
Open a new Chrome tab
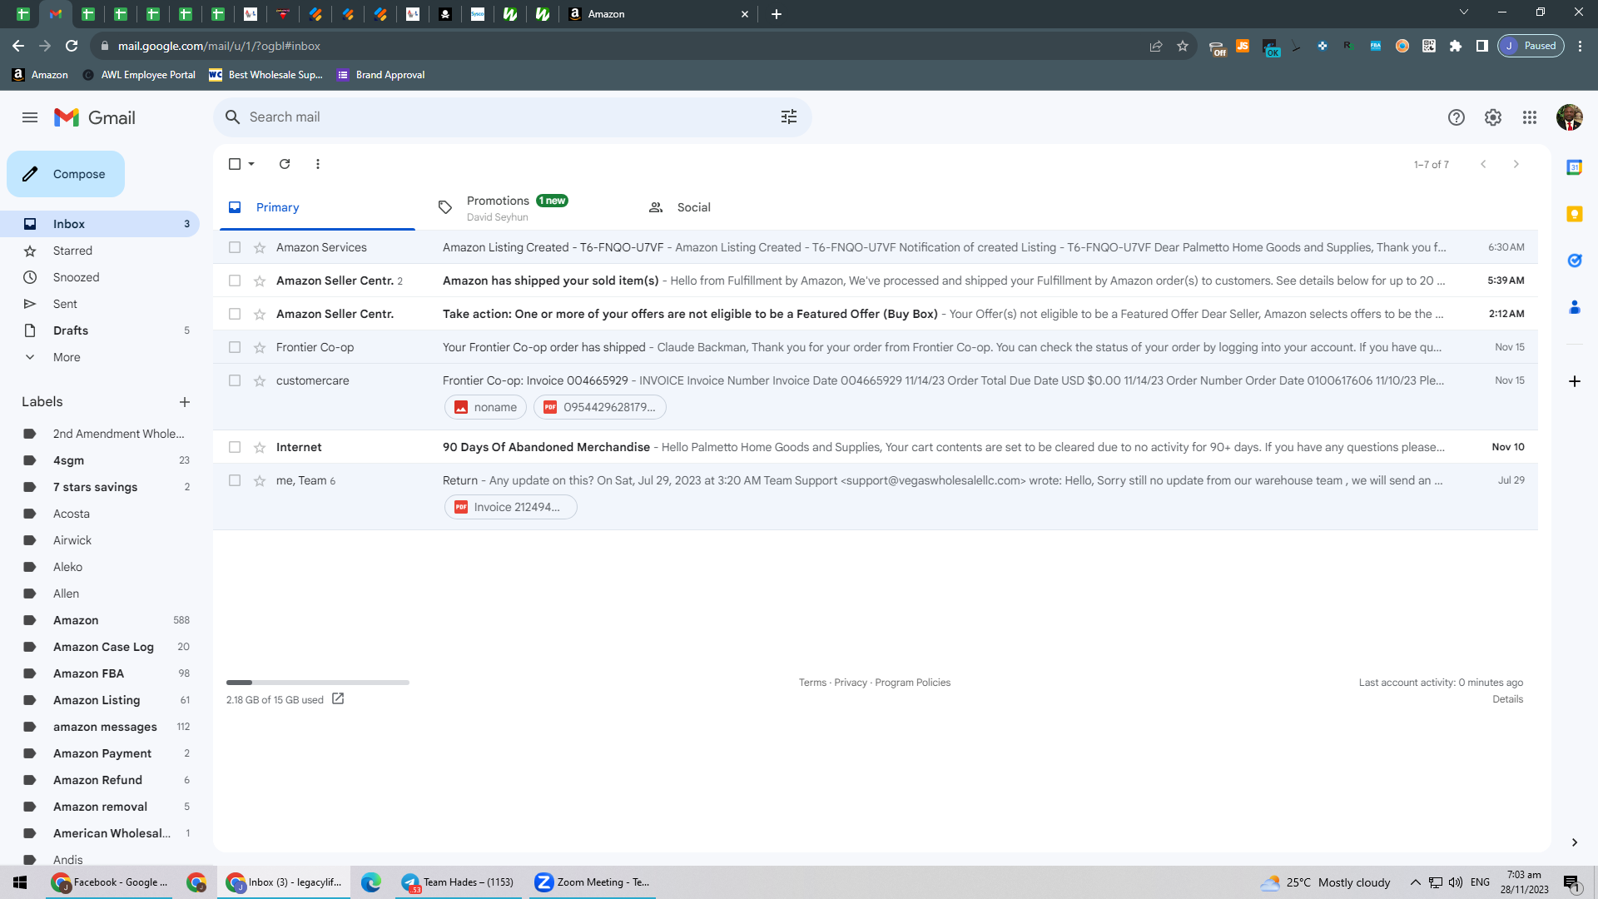tap(777, 14)
